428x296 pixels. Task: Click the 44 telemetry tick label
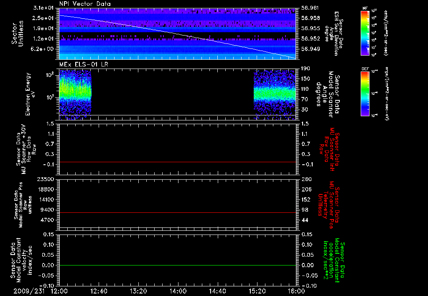click(305, 220)
